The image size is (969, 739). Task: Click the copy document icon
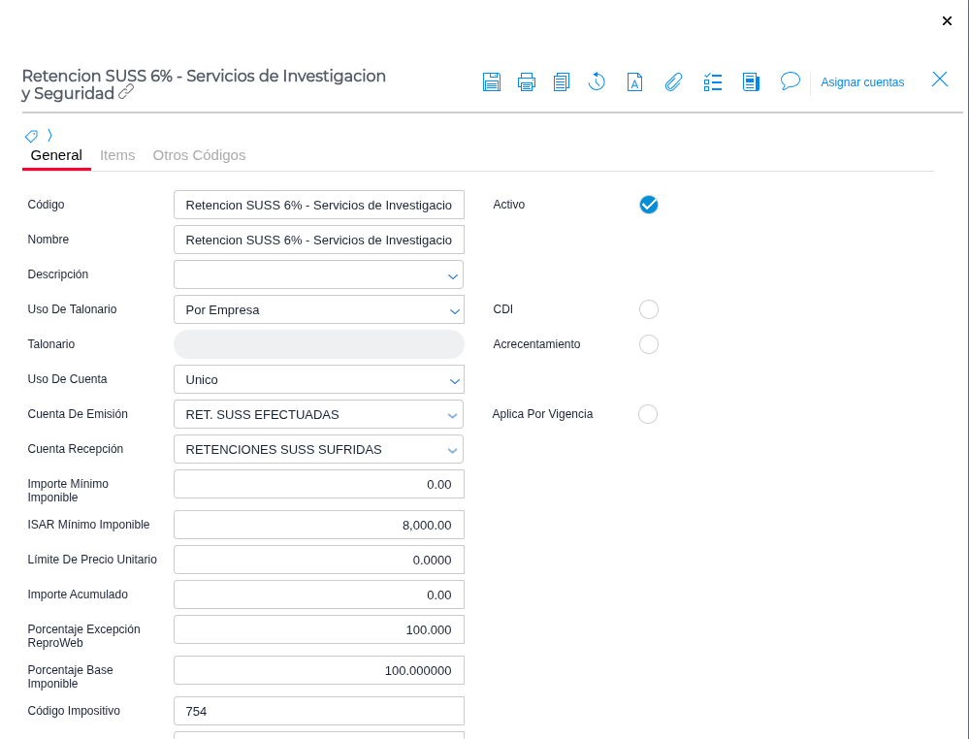562,82
